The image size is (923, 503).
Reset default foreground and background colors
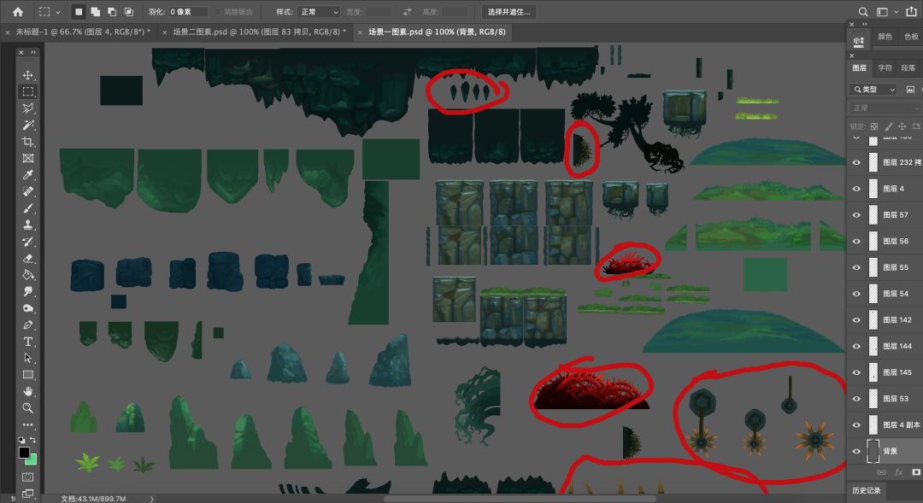(21, 440)
